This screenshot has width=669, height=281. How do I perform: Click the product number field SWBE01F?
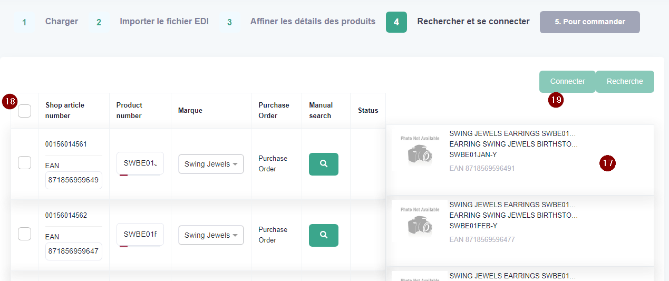pyautogui.click(x=140, y=235)
